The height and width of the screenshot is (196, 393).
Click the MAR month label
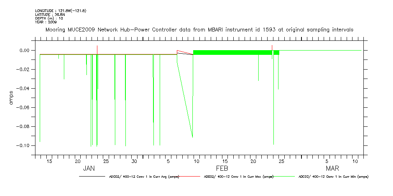(332, 169)
